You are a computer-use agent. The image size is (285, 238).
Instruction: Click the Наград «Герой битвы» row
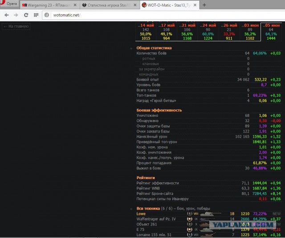pyautogui.click(x=208, y=101)
